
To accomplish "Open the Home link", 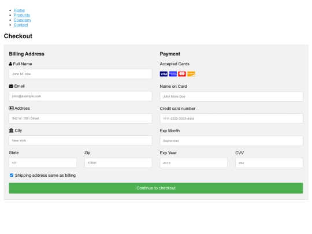I will point(19,10).
